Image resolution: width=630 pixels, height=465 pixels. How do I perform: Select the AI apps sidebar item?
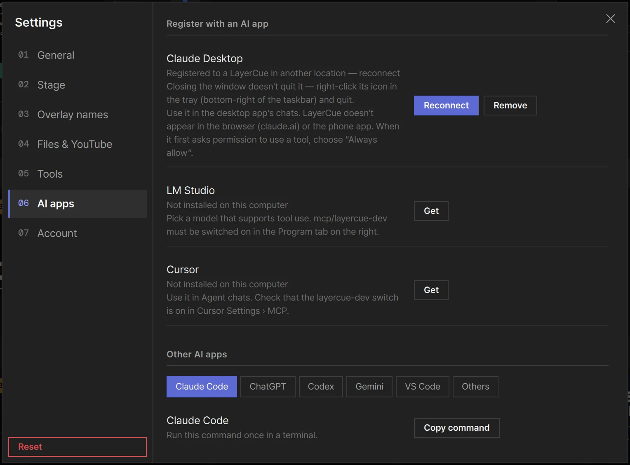pos(78,204)
